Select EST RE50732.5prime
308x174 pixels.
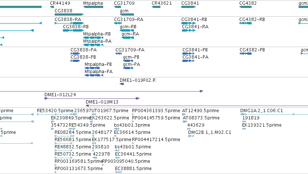click(73, 154)
